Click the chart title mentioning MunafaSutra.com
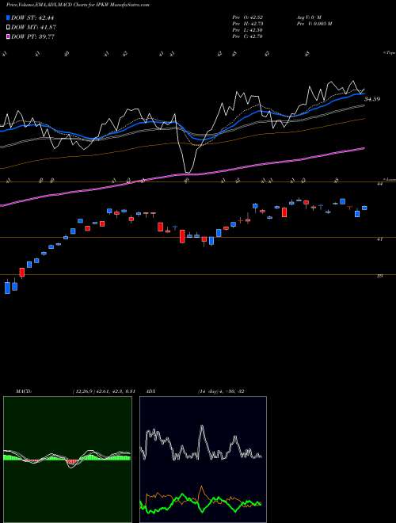The height and width of the screenshot is (523, 396). [x=78, y=5]
